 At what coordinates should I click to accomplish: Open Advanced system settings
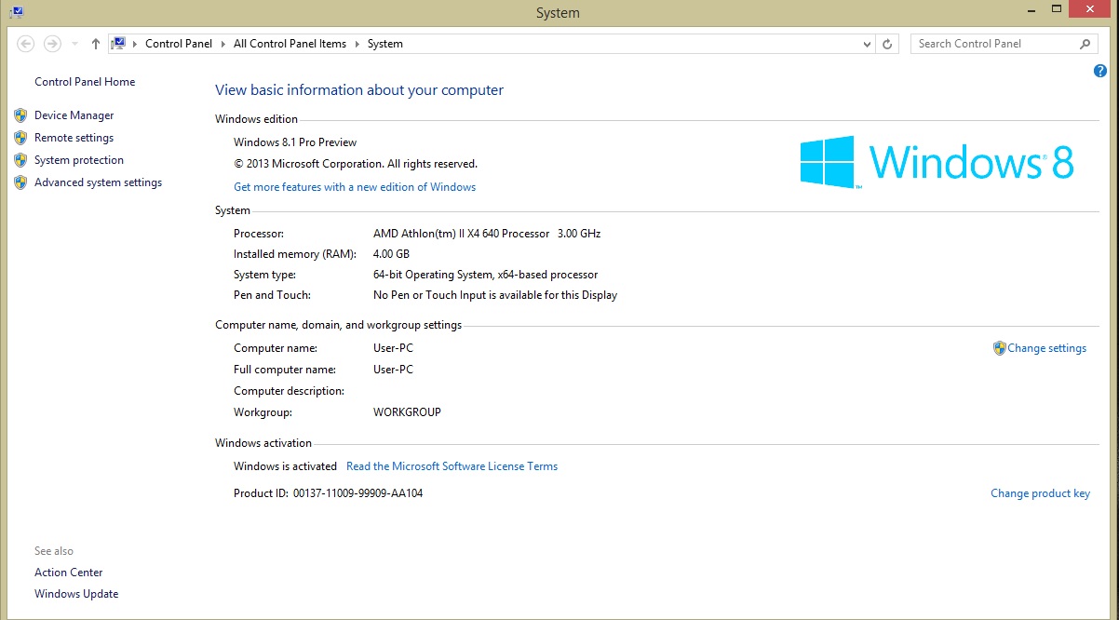click(98, 182)
